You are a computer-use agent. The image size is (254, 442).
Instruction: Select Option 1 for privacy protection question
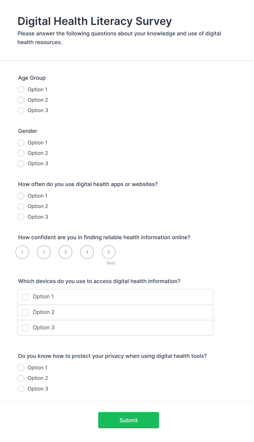21,368
